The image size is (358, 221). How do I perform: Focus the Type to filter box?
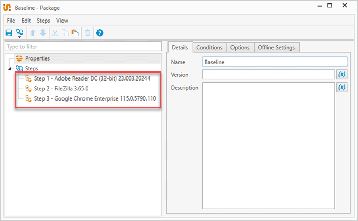83,46
